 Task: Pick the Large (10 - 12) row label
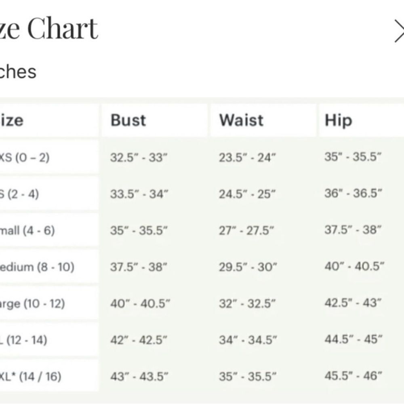(x=32, y=303)
